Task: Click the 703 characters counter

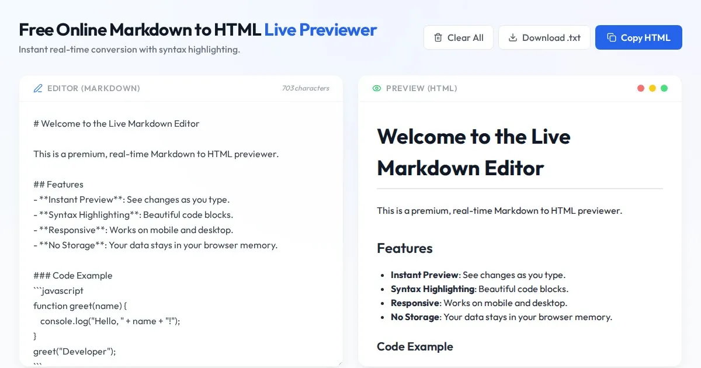Action: coord(306,89)
